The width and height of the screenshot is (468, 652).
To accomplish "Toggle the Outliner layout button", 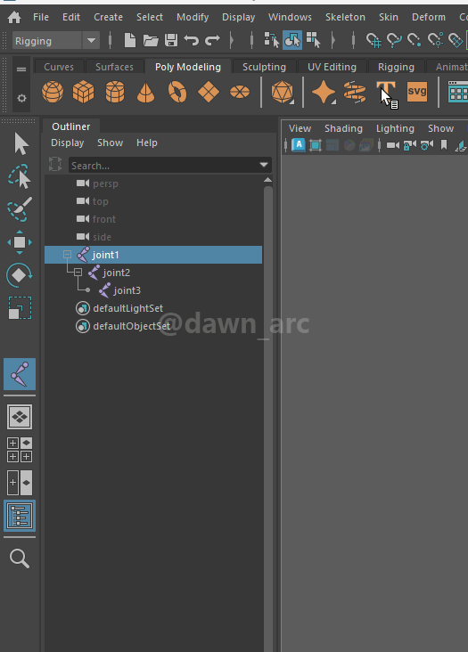I will click(x=19, y=516).
